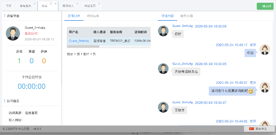Screen dimensions: 276x135
Task: Switch to the 访问记录 tab
Action: (93, 16)
